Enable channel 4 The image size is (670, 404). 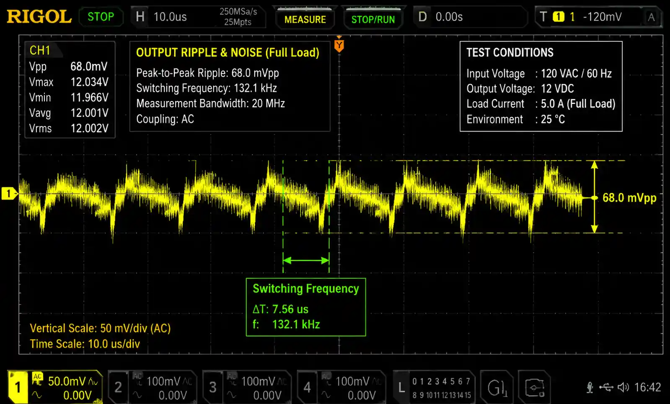pos(341,388)
